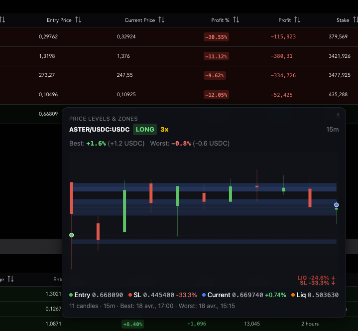This screenshot has width=358, height=331.
Task: Click the profit value -115,923
Action: 283,36
